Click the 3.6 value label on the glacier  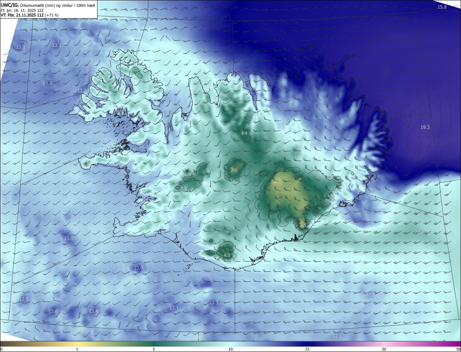(234, 170)
